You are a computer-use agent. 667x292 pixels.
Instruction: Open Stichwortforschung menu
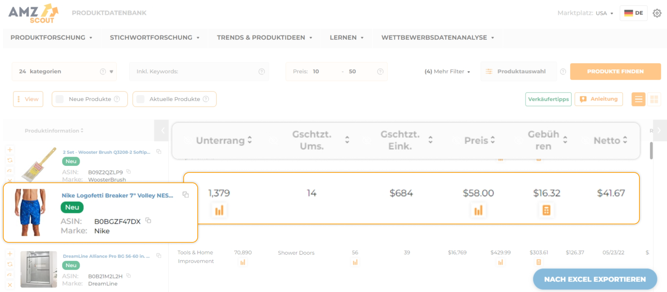[x=155, y=38]
